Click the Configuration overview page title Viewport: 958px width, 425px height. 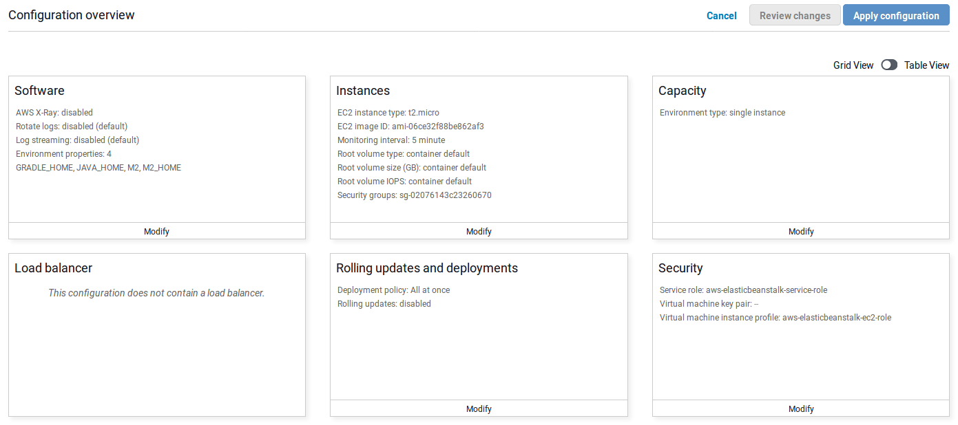(72, 15)
